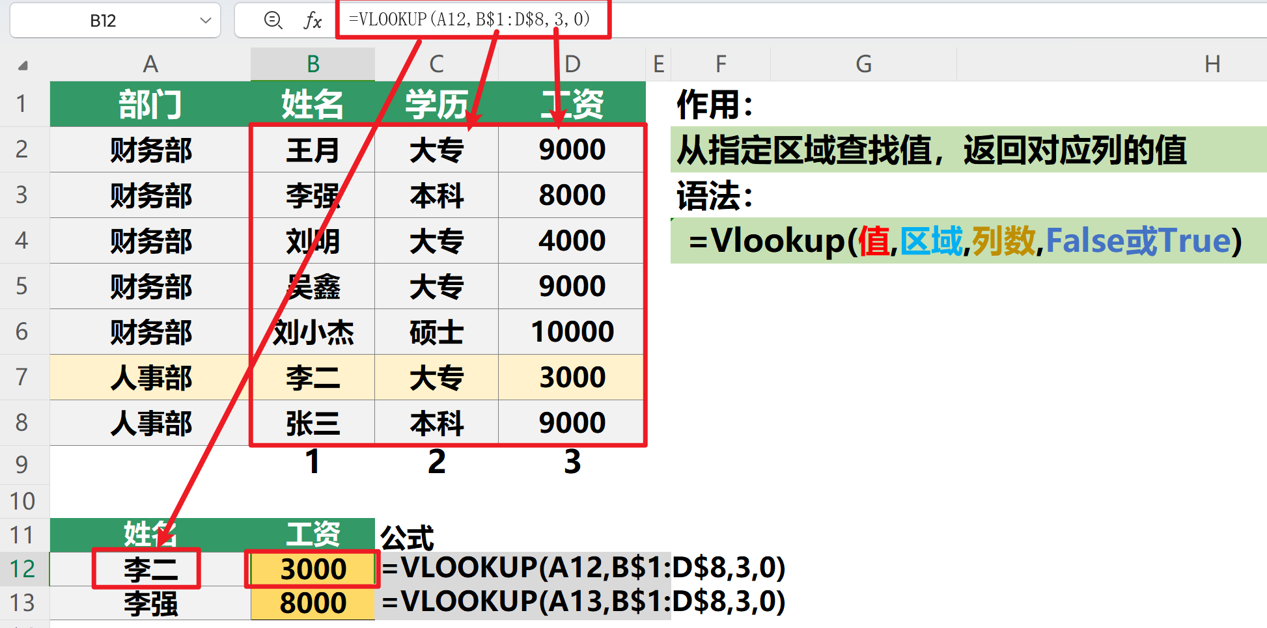The width and height of the screenshot is (1267, 628).
Task: Click the Select All triangle above row headers
Action: coord(24,64)
